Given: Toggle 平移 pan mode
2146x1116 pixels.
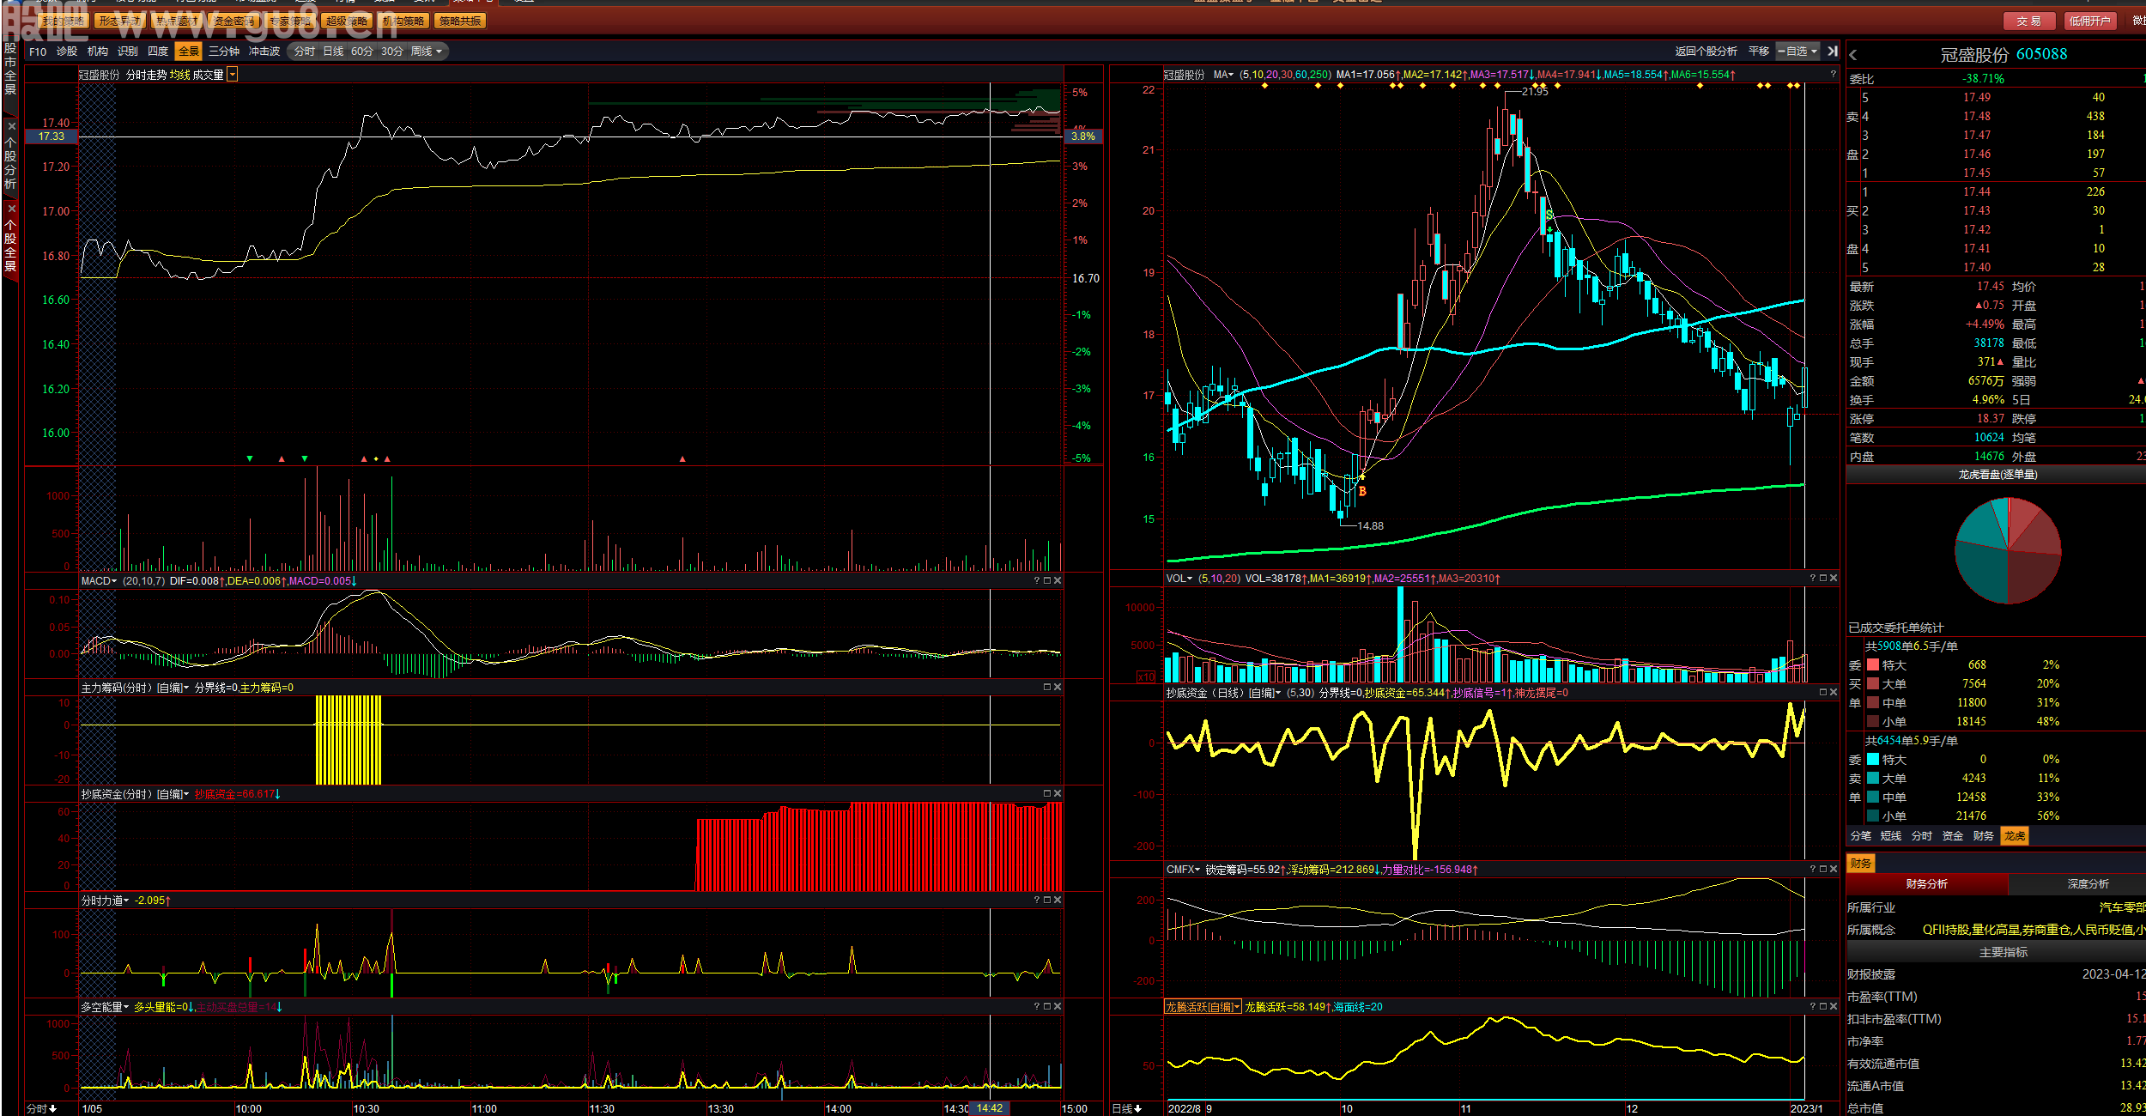Looking at the screenshot, I should click(x=1759, y=52).
